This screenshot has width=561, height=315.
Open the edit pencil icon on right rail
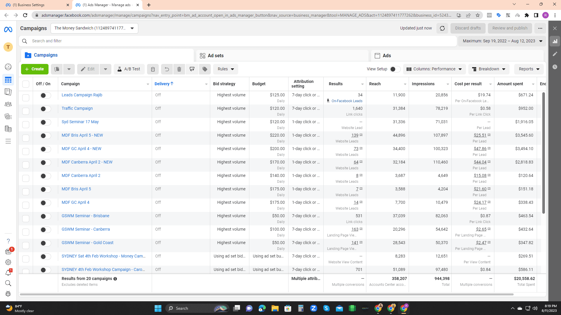[x=555, y=54]
